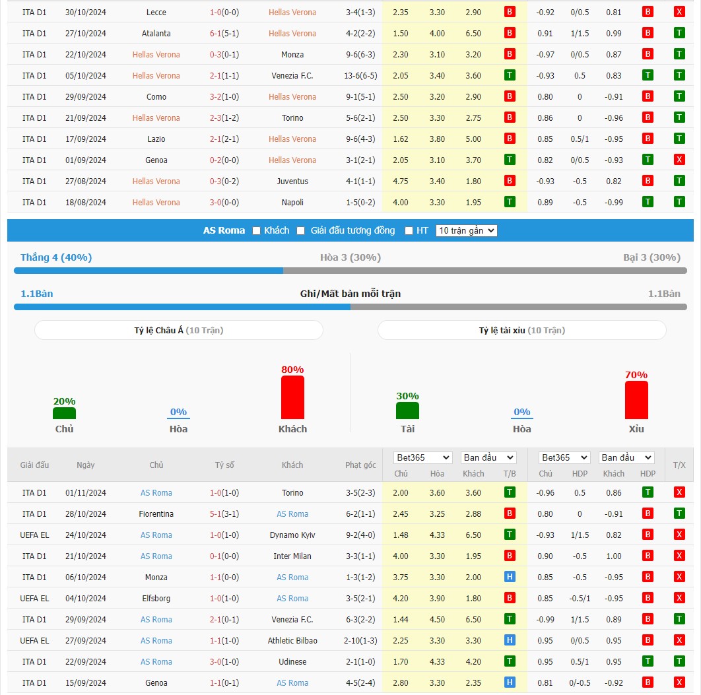Viewport: 701px width, 695px height.
Task: Click the green T result badge in Napoli row
Action: click(509, 202)
